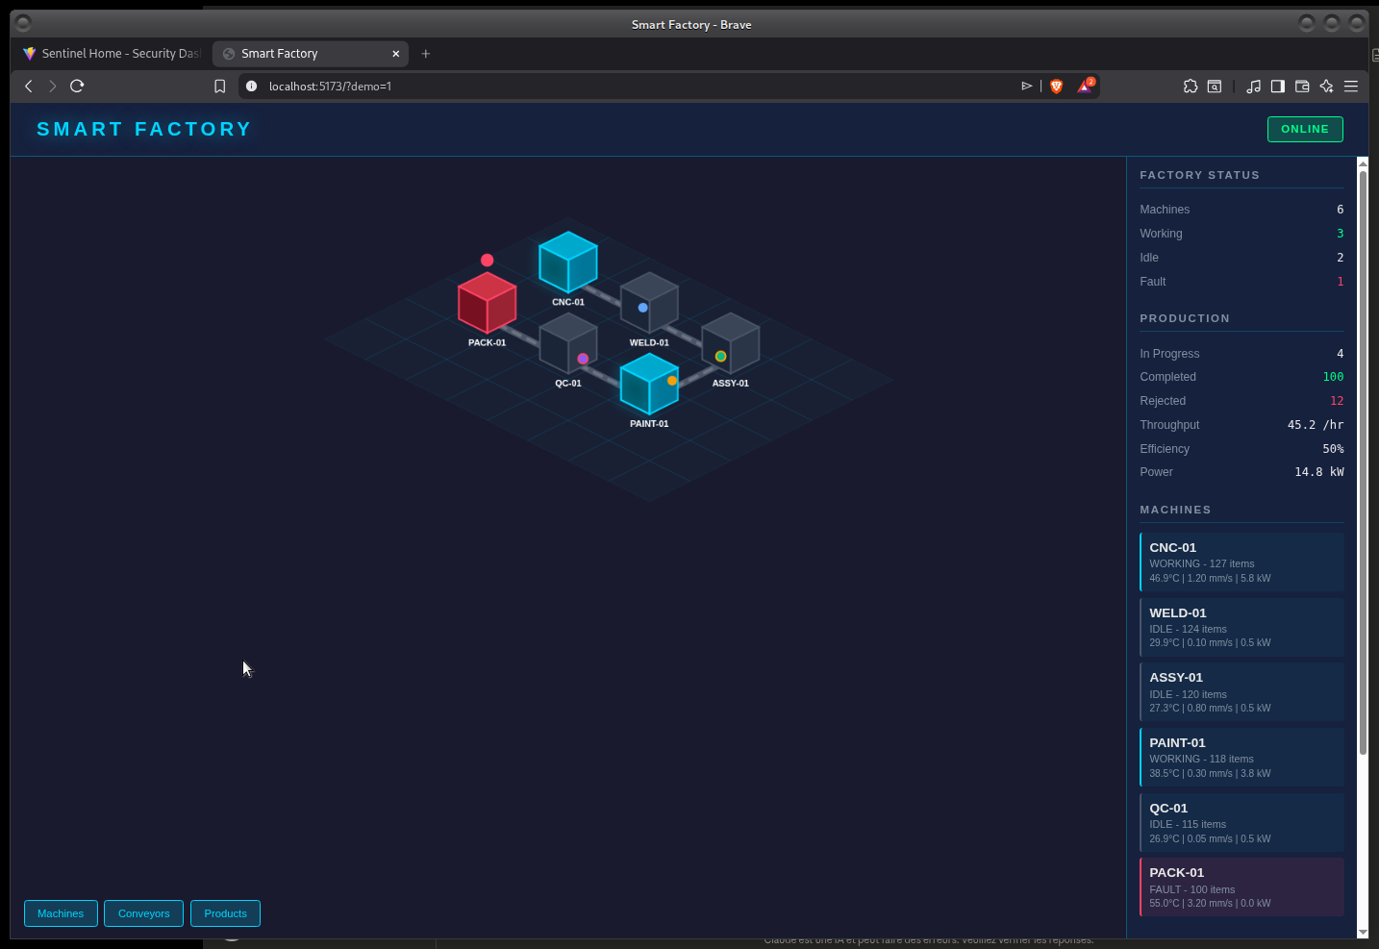1379x949 pixels.
Task: Click the PAINT-01 cube in factory view
Action: [649, 384]
